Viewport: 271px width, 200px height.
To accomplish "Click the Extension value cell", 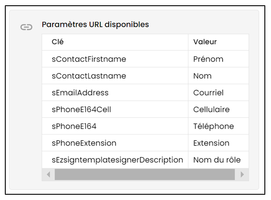I will pos(219,143).
